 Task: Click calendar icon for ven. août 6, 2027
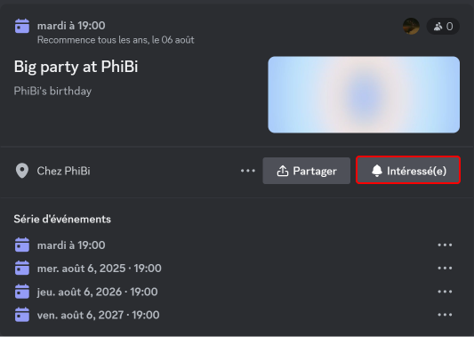click(22, 315)
